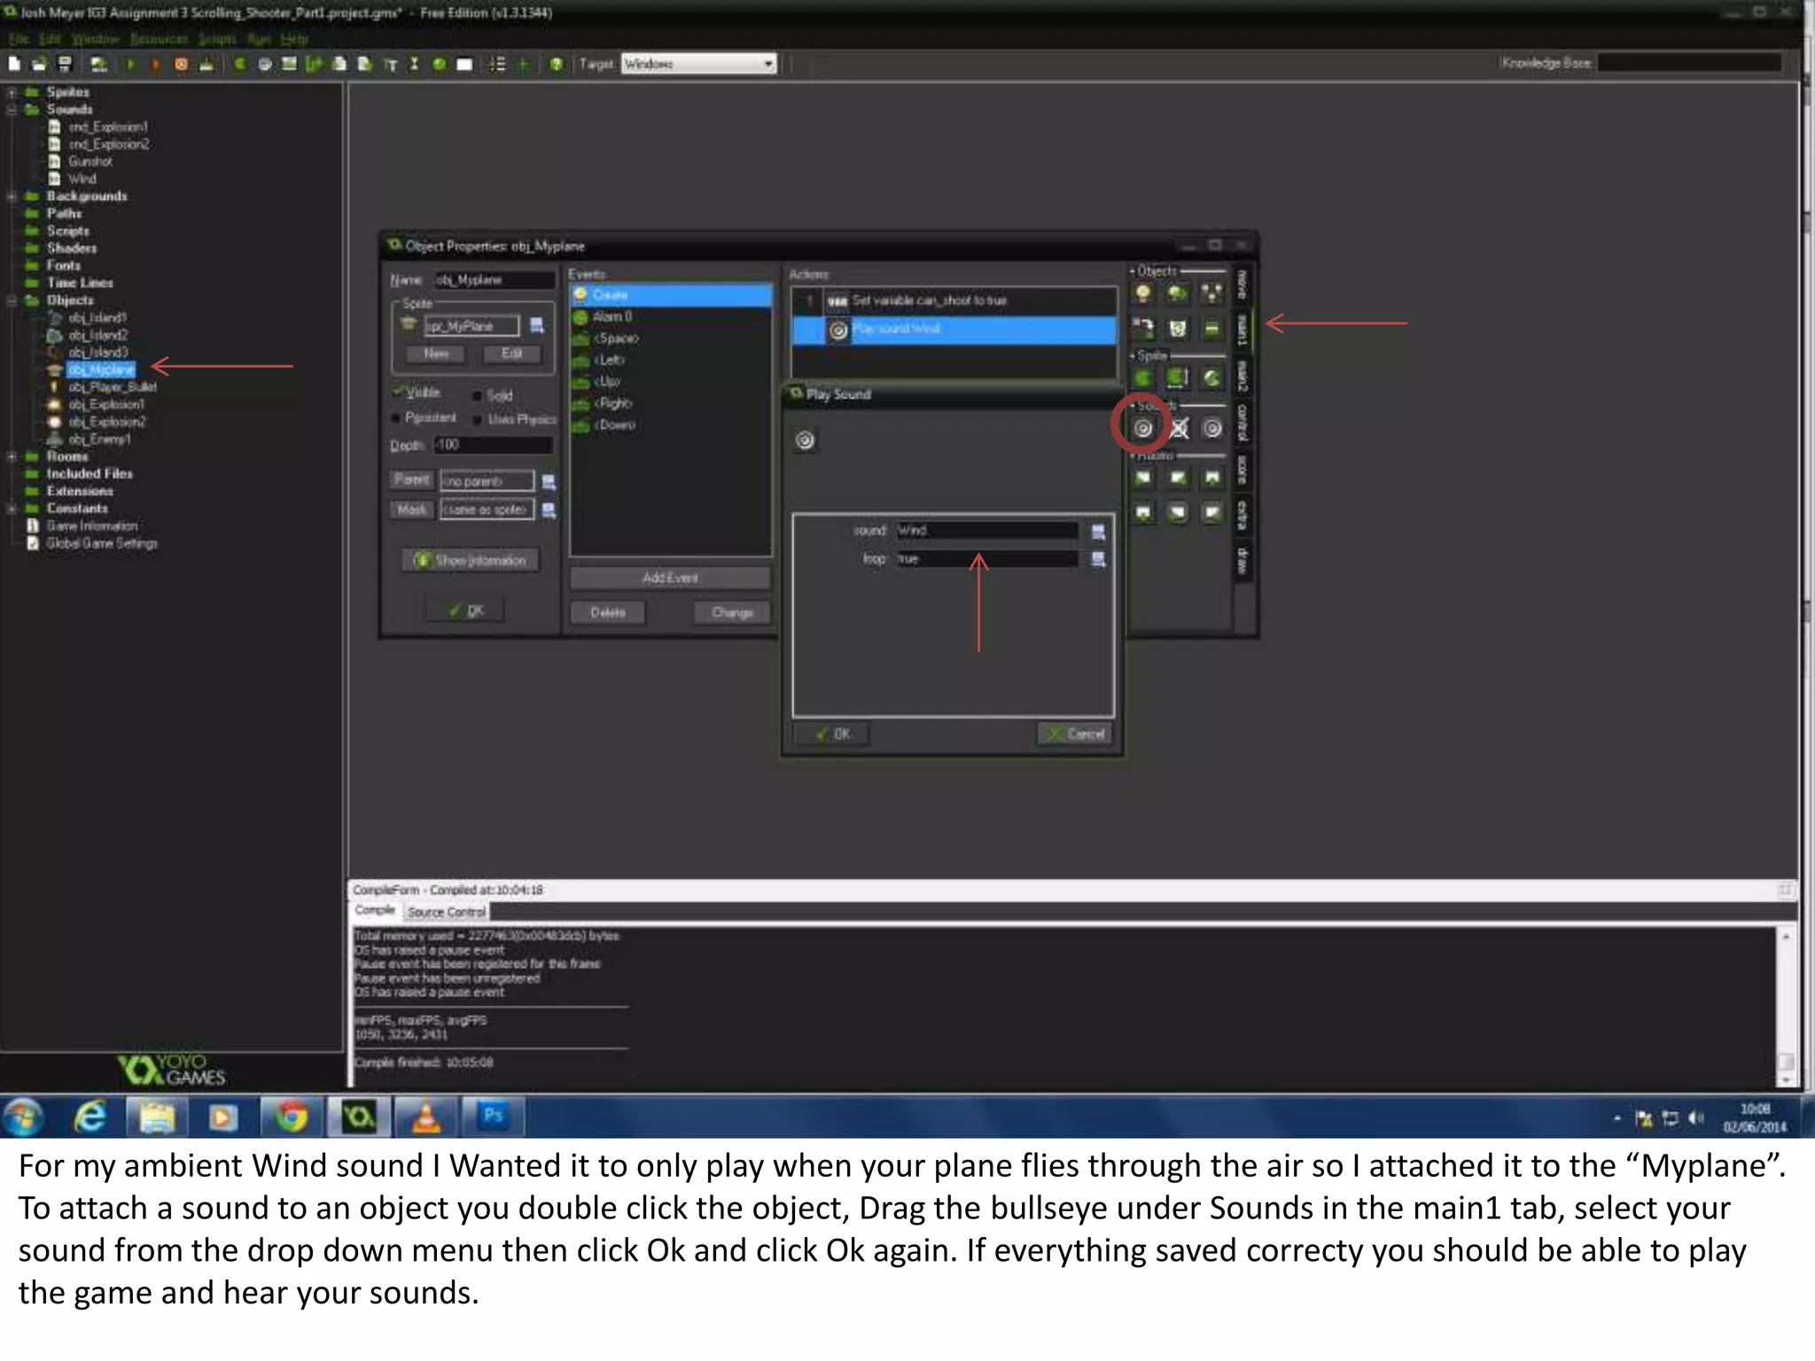This screenshot has width=1815, height=1361.
Task: Click the Create Instance lightbulb action icon
Action: click(1143, 293)
